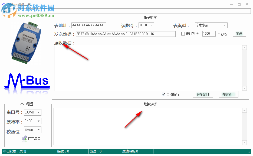Click inside the 表地址 meter address field
The image size is (253, 156).
click(x=88, y=25)
